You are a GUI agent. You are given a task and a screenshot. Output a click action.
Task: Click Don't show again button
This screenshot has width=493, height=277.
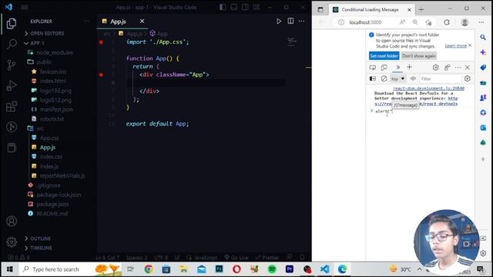[x=419, y=56]
